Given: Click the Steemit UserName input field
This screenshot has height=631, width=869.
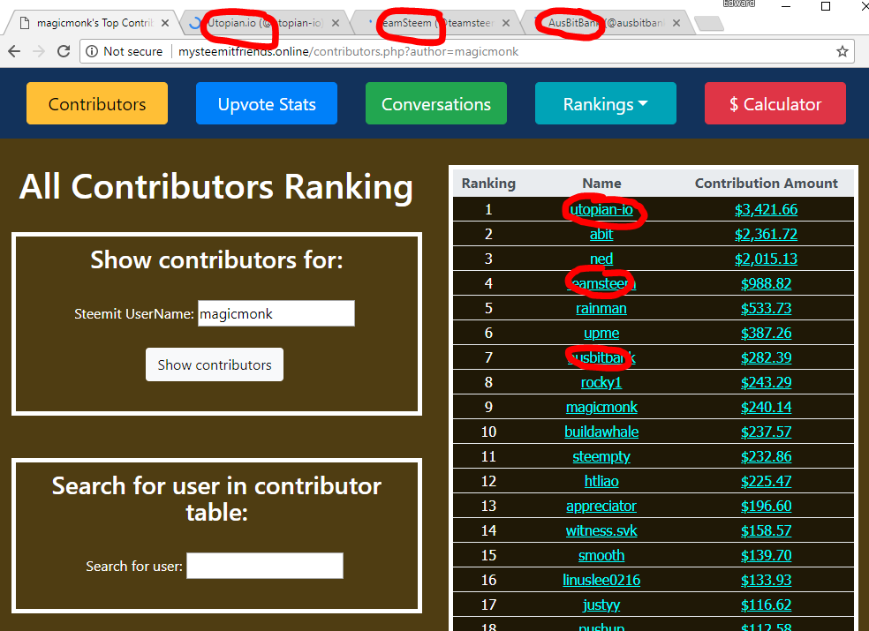Looking at the screenshot, I should click(x=276, y=313).
